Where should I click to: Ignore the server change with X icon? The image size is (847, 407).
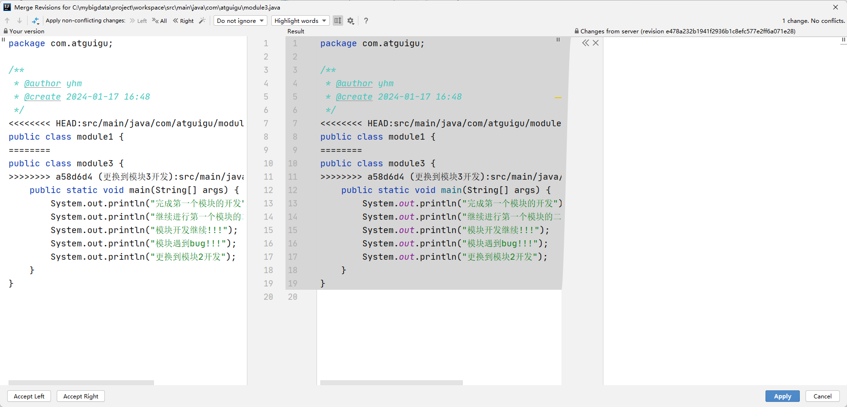pos(596,43)
